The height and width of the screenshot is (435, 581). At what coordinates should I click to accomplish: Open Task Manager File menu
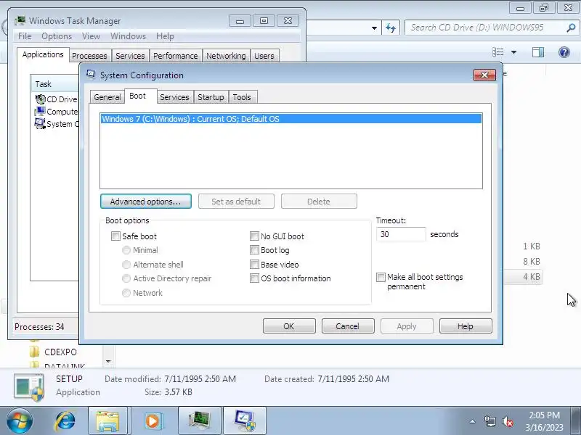coord(25,36)
